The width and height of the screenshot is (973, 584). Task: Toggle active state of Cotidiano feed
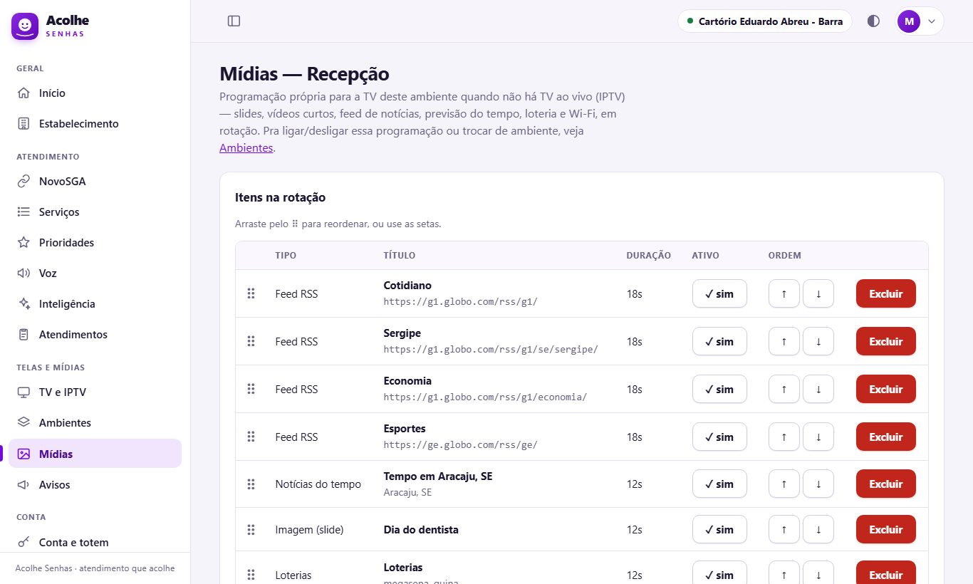(x=719, y=293)
